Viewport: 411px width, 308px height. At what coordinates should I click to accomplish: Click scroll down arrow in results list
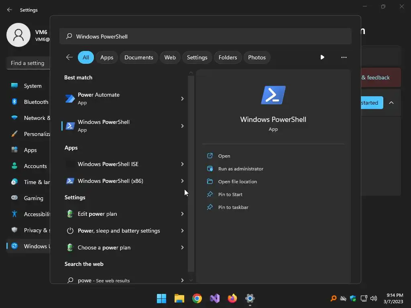[x=191, y=280]
